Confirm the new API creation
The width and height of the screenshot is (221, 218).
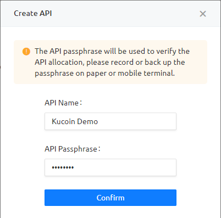[x=110, y=198]
